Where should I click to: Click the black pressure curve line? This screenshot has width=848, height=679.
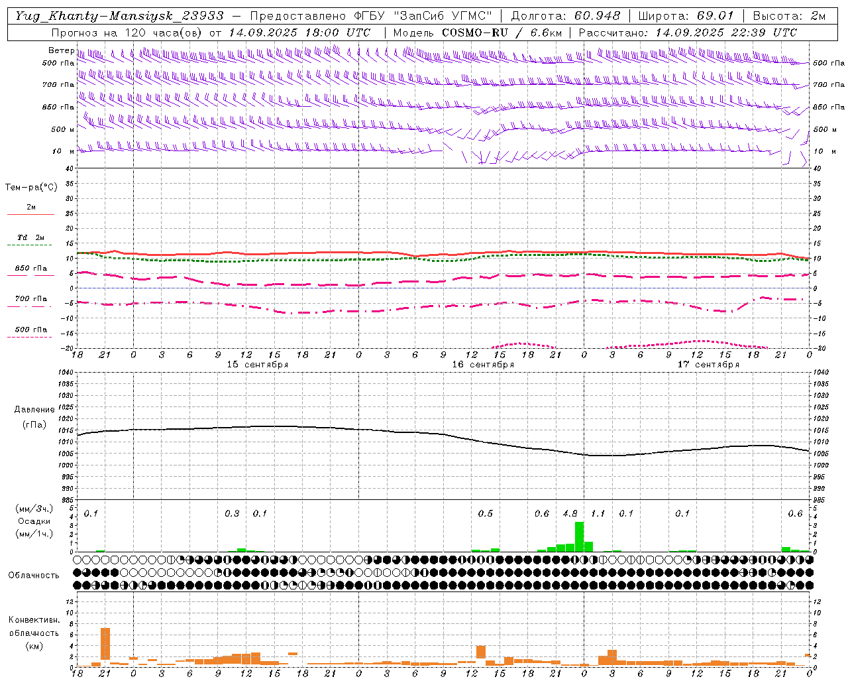(x=443, y=434)
